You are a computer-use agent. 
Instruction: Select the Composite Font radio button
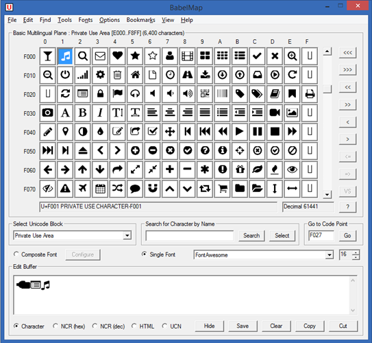[x=16, y=255]
